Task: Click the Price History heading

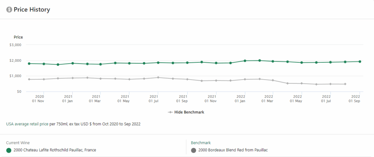Action: coord(32,10)
